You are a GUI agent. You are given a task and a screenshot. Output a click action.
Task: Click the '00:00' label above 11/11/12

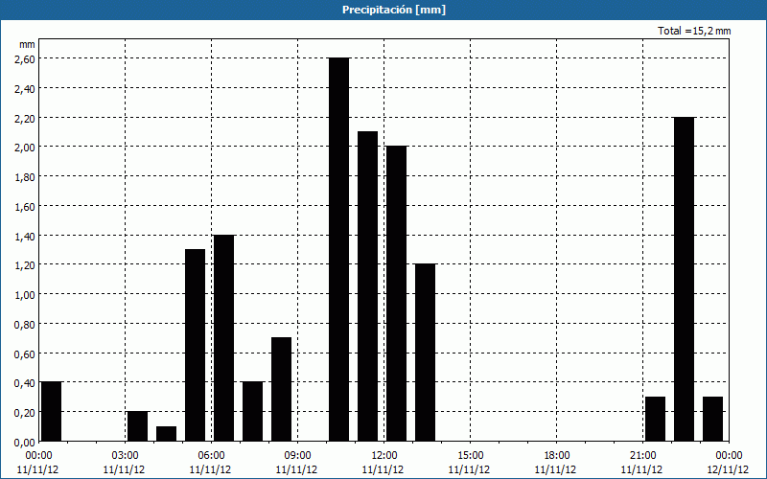click(x=38, y=456)
